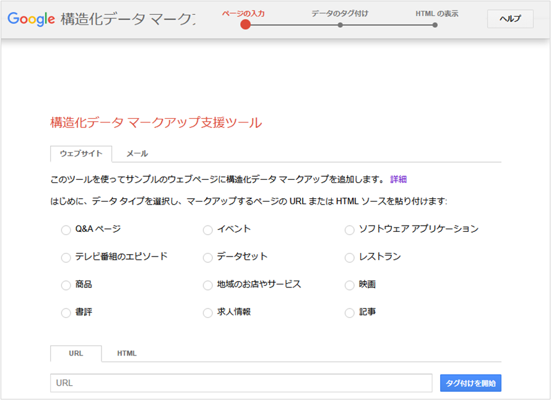Choose the 商品 data type
The height and width of the screenshot is (400, 551).
[66, 285]
